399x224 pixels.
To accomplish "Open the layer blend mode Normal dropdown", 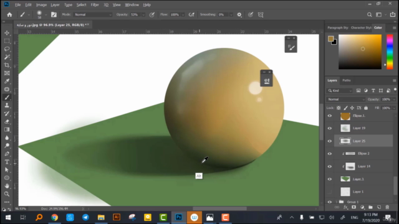I will pyautogui.click(x=345, y=100).
